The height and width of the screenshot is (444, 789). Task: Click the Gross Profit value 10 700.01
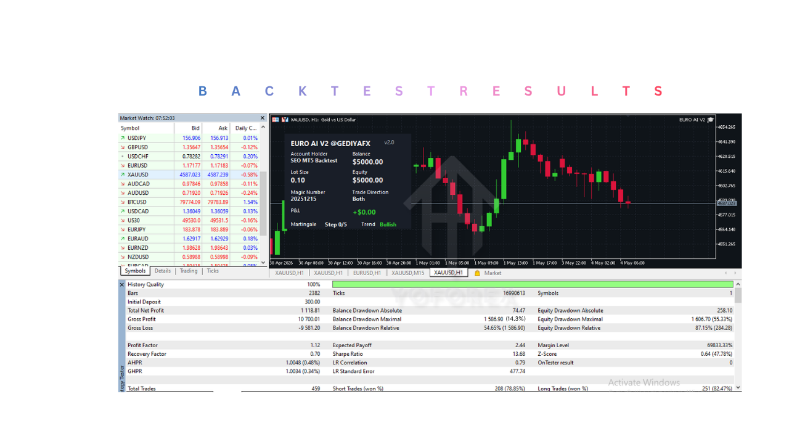[309, 319]
